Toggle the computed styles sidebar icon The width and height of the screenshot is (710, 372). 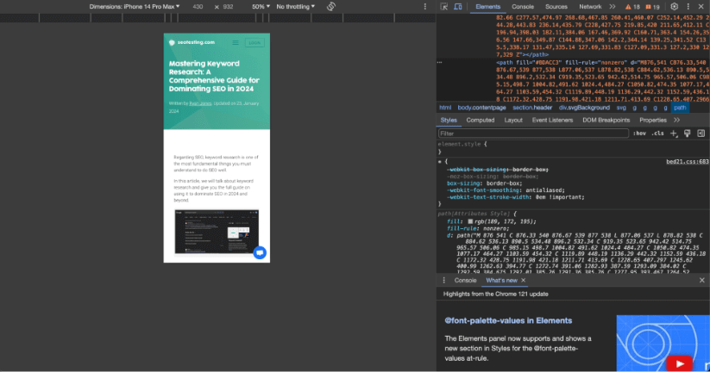(x=700, y=133)
